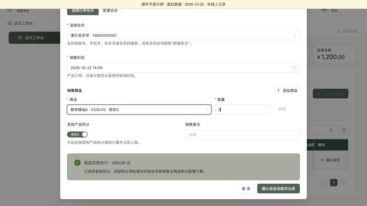Click 录入产品销售 button behind dialog
The width and height of the screenshot is (367, 206).
[x=331, y=94]
